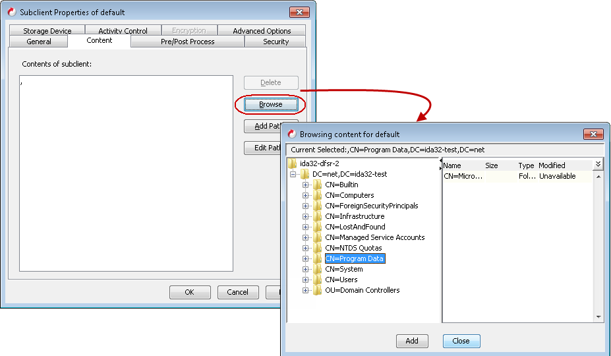This screenshot has width=611, height=356.
Task: Expand the CN=NTDS Quotas node
Action: click(x=305, y=249)
